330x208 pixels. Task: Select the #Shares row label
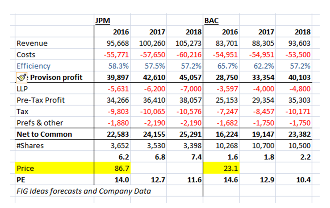click(30, 146)
